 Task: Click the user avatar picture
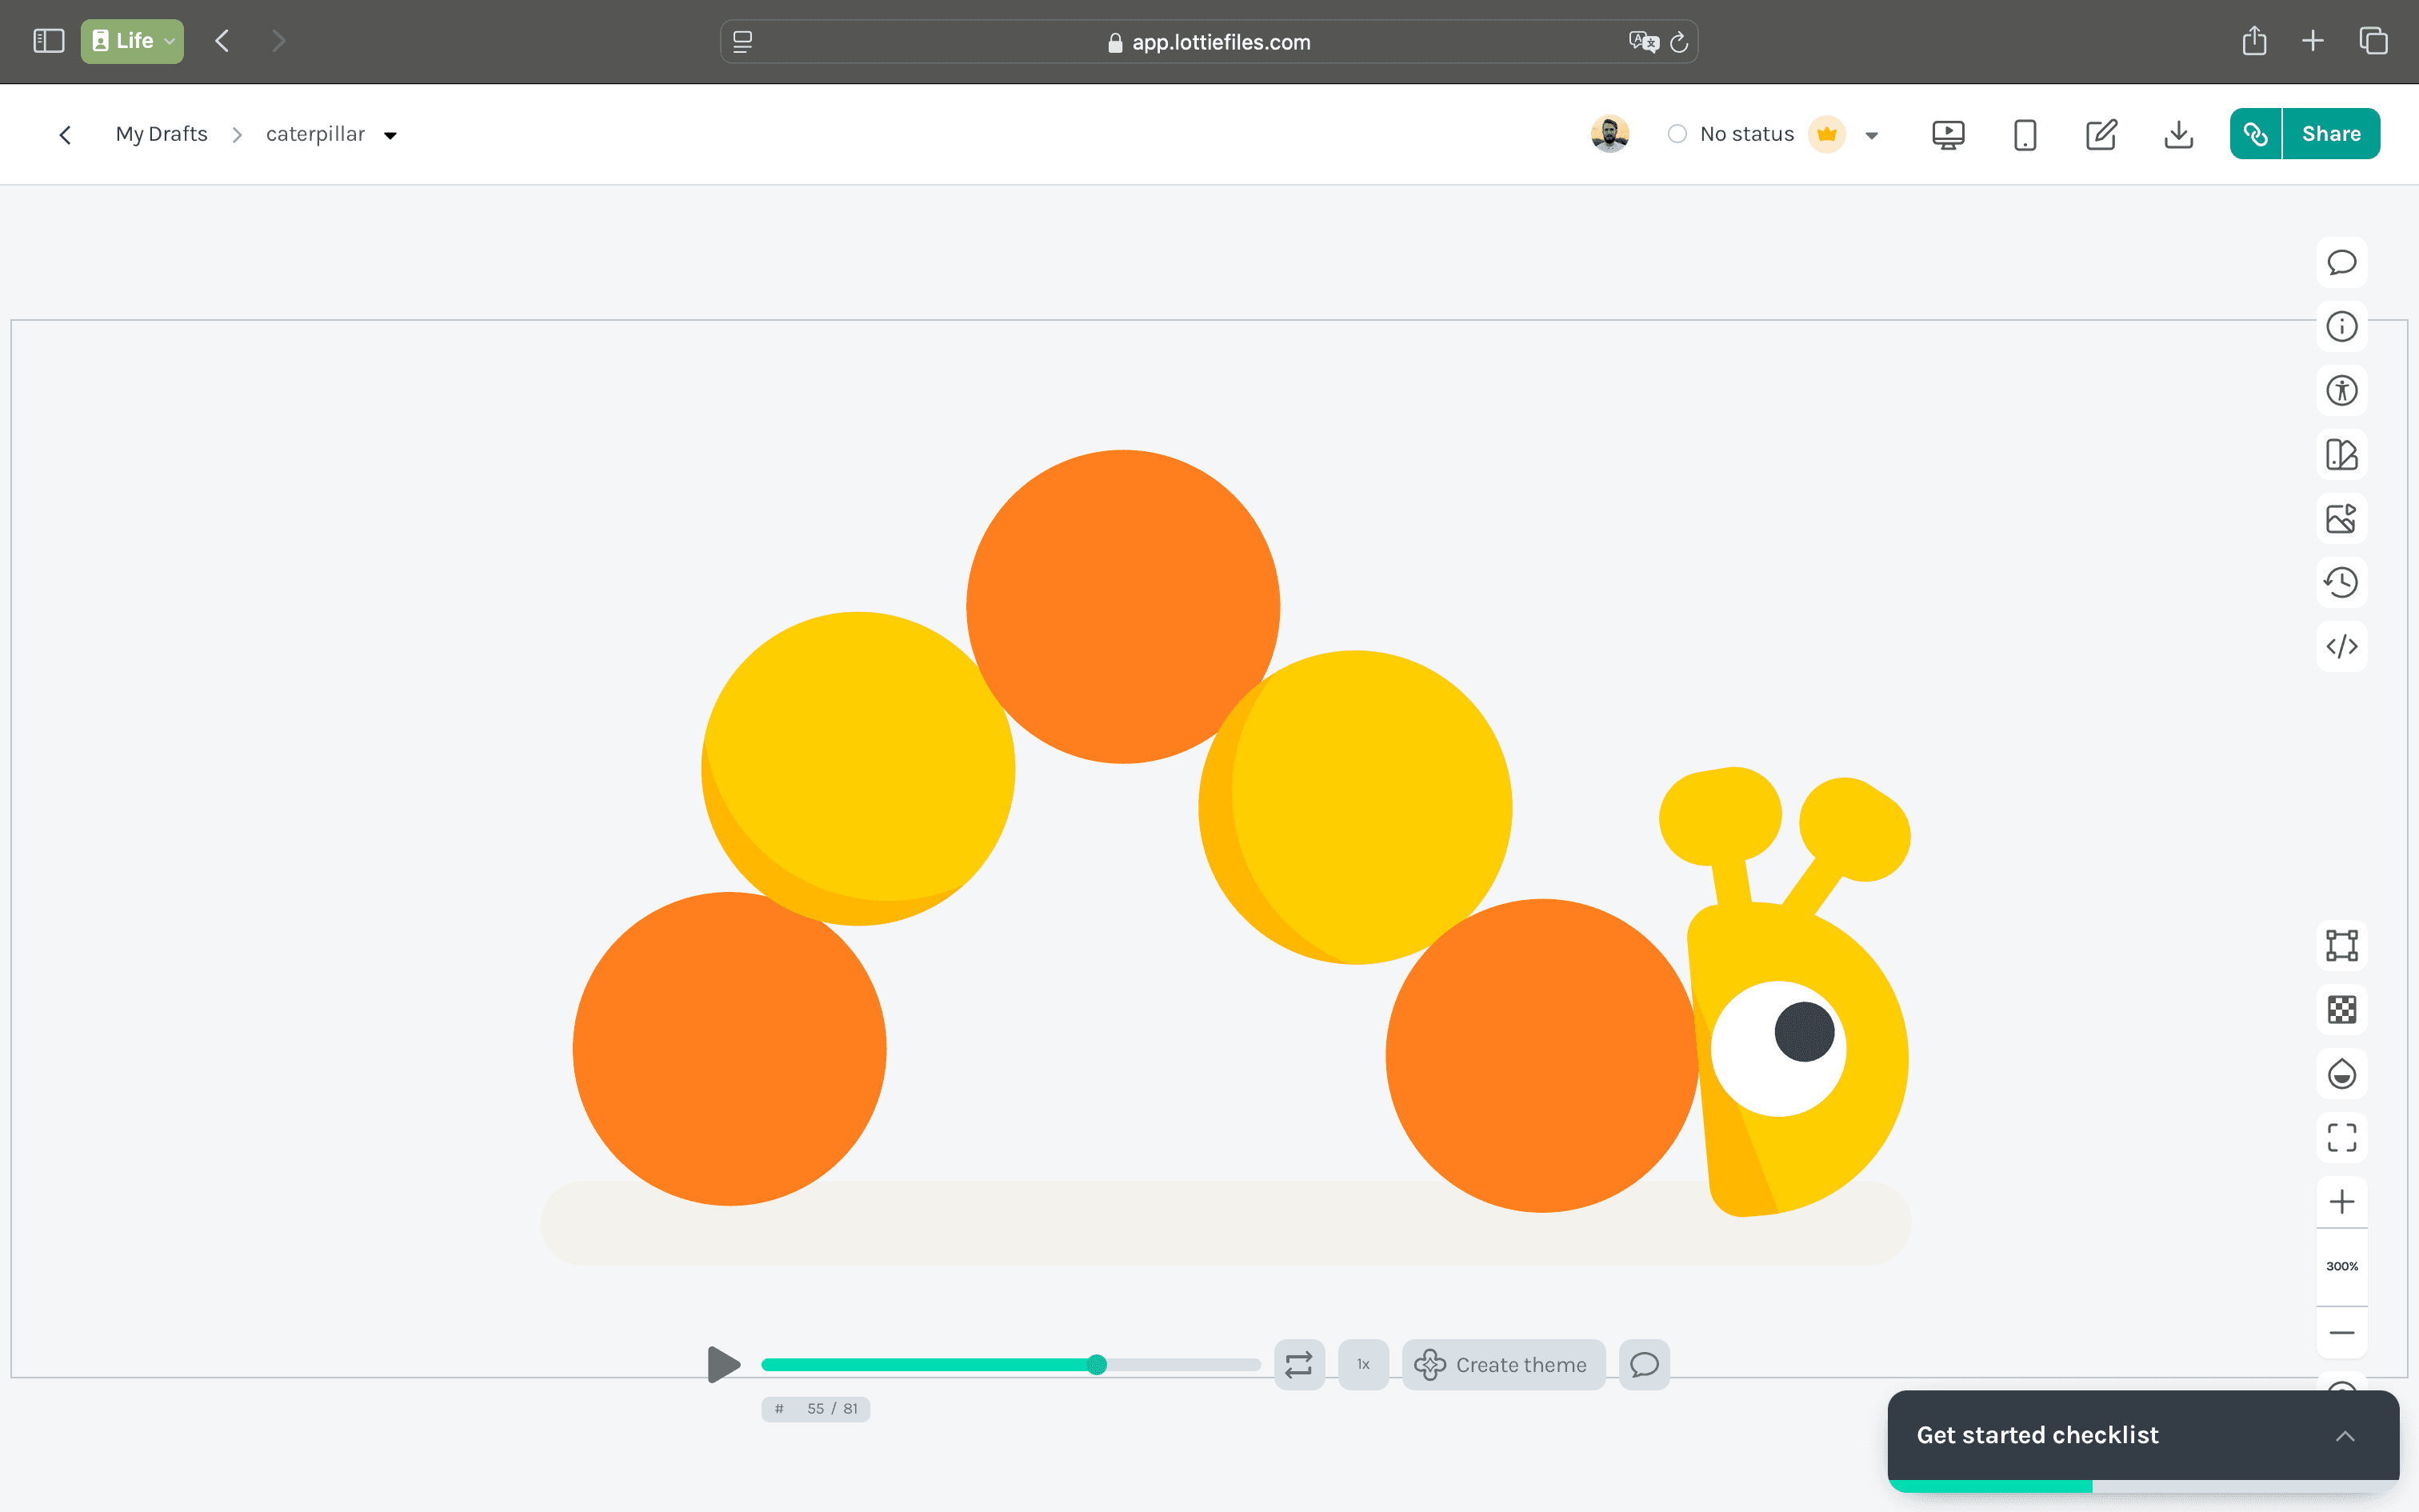pos(1609,134)
